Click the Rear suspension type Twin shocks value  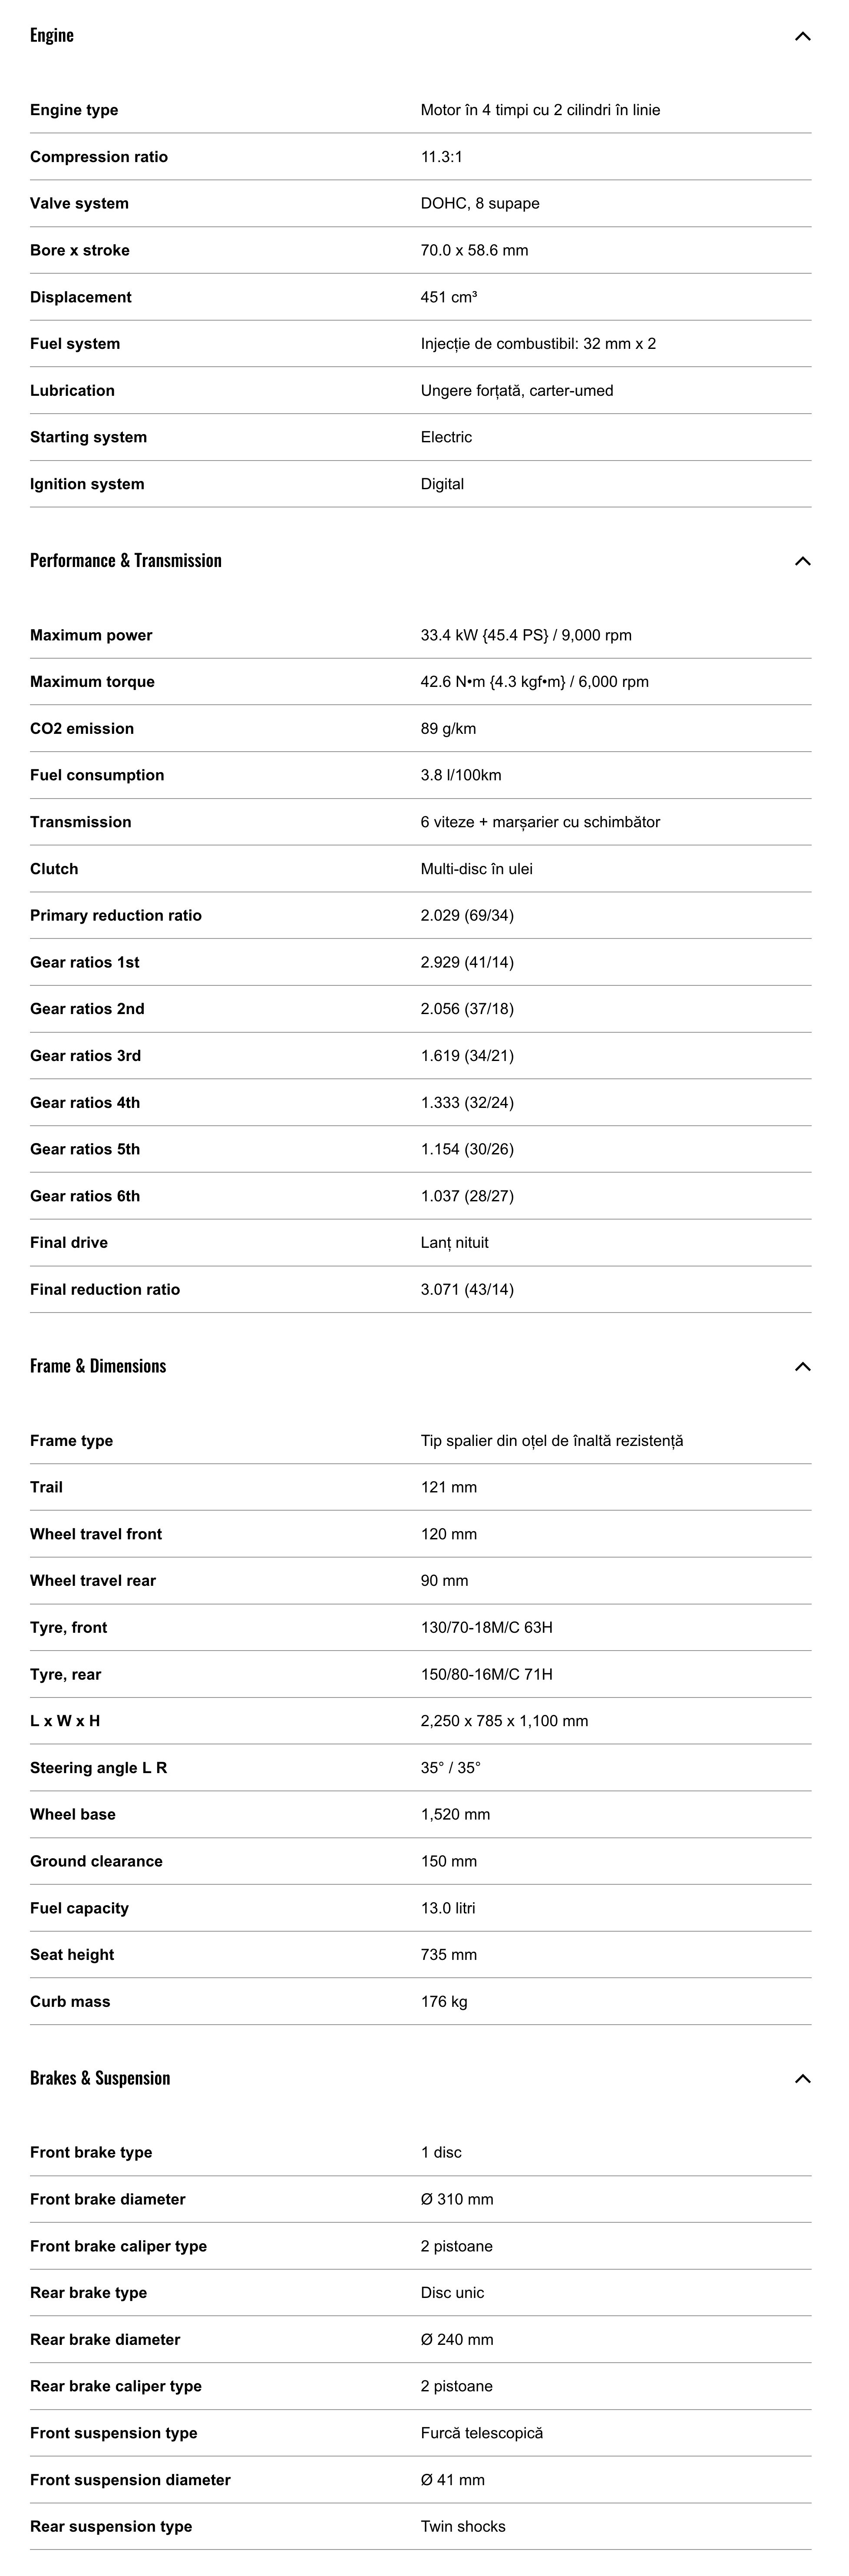[463, 2526]
